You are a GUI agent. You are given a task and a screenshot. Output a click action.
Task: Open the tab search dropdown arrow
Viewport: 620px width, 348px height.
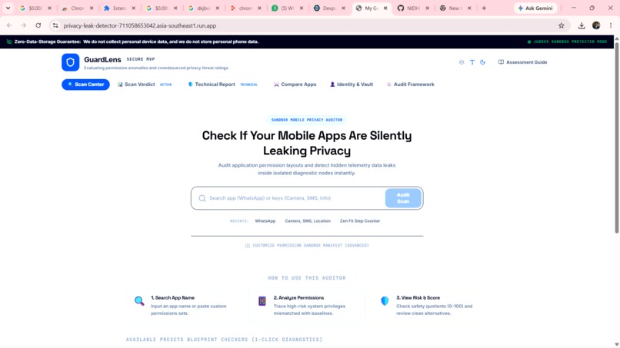[x=8, y=8]
